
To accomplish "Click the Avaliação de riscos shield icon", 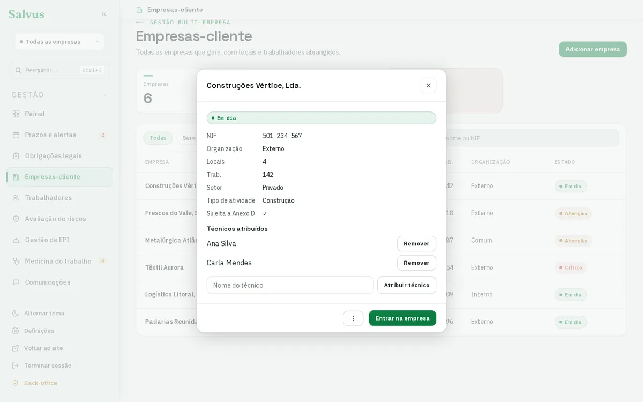I will coord(16,219).
